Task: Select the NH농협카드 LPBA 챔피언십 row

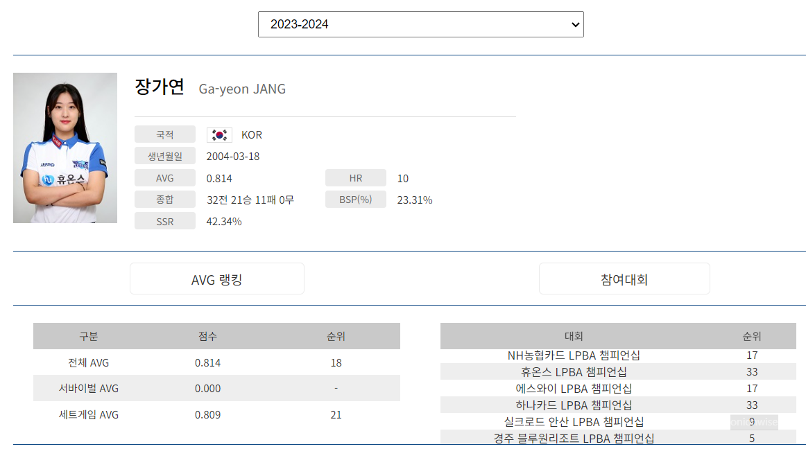Action: pos(574,355)
